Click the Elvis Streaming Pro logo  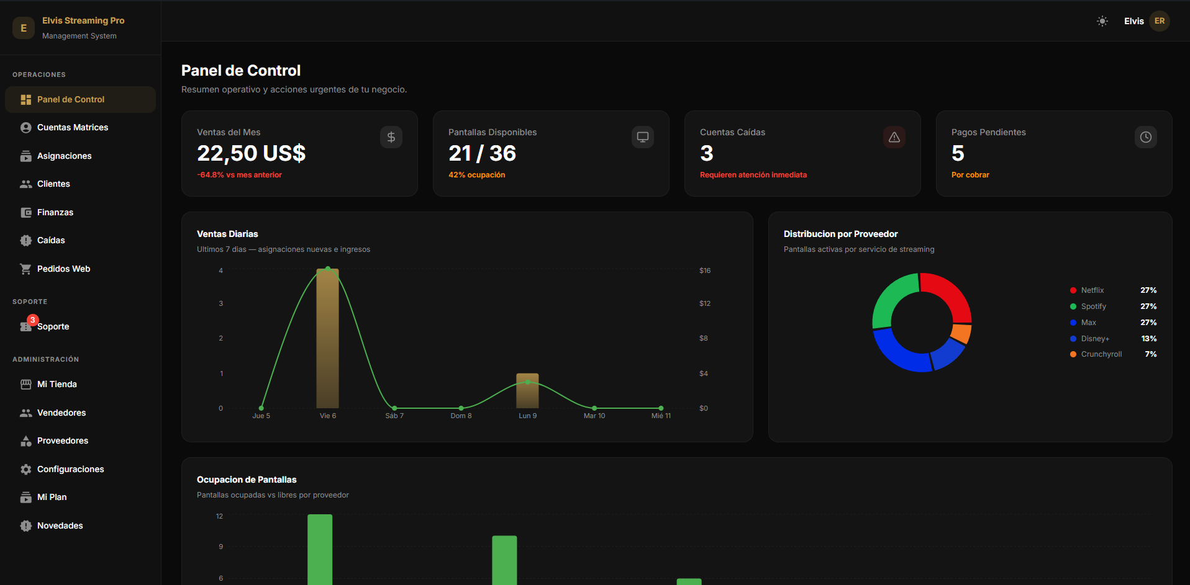click(x=24, y=28)
